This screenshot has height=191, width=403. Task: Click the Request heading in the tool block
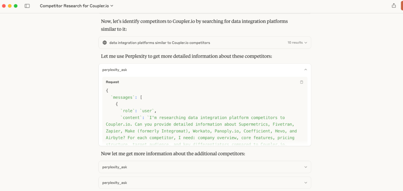point(112,82)
